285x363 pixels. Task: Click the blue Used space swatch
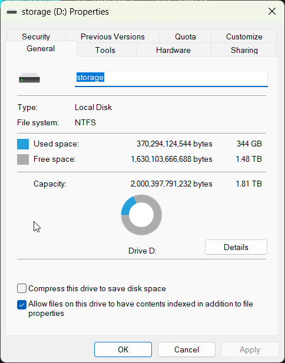[23, 144]
